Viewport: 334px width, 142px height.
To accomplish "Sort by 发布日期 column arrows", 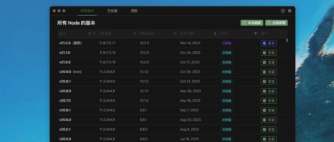I will point(215,34).
